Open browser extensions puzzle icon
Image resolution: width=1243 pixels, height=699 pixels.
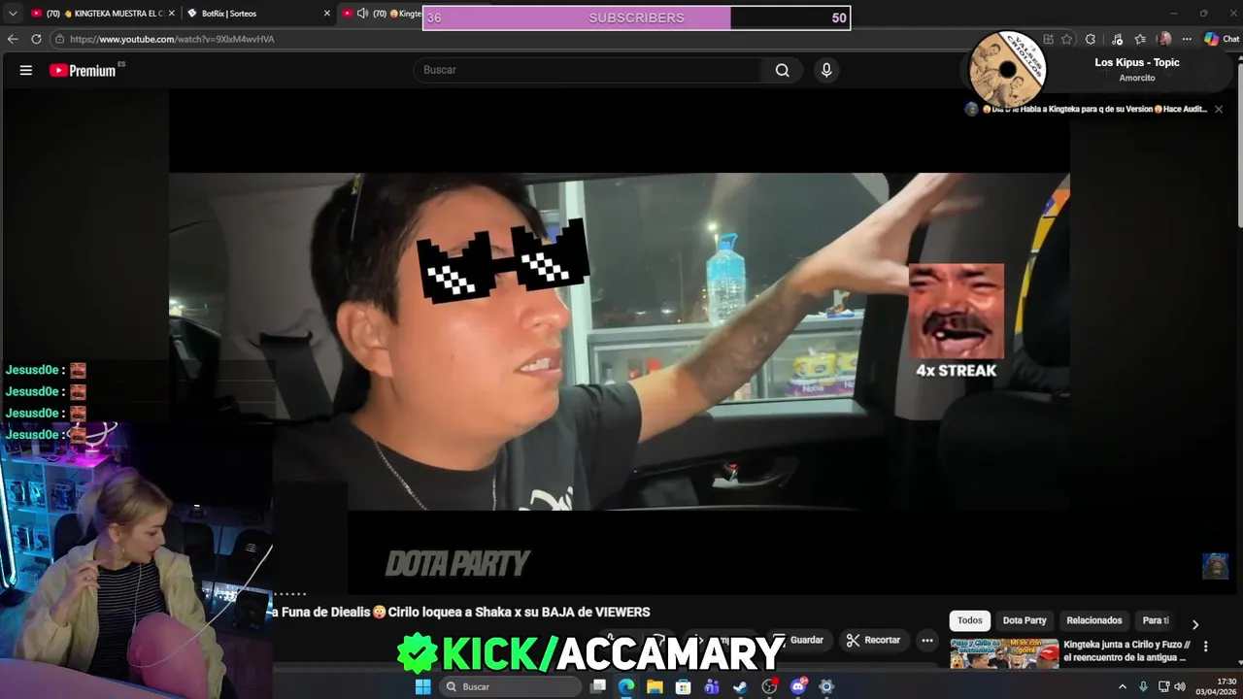click(x=1091, y=39)
